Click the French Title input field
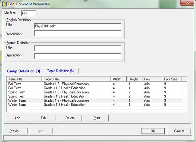This screenshot has height=142, width=196. pos(77,48)
